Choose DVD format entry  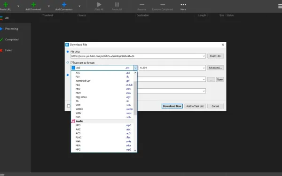(x=102, y=117)
